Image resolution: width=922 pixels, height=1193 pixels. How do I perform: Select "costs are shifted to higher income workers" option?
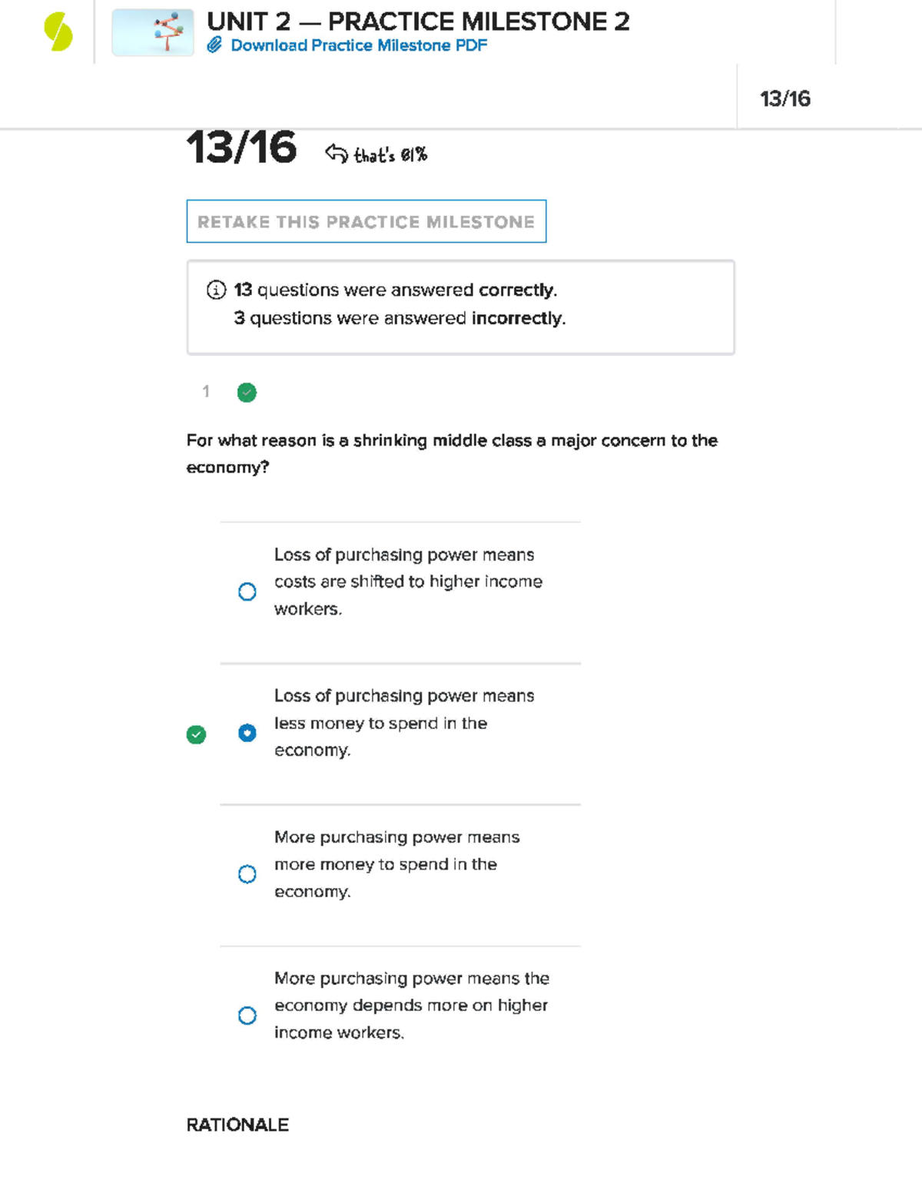pos(247,592)
